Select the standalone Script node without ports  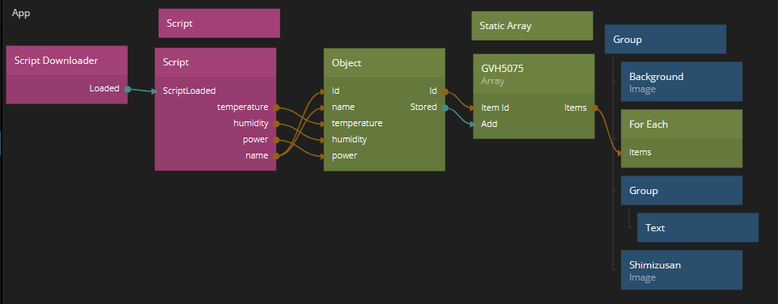(219, 23)
